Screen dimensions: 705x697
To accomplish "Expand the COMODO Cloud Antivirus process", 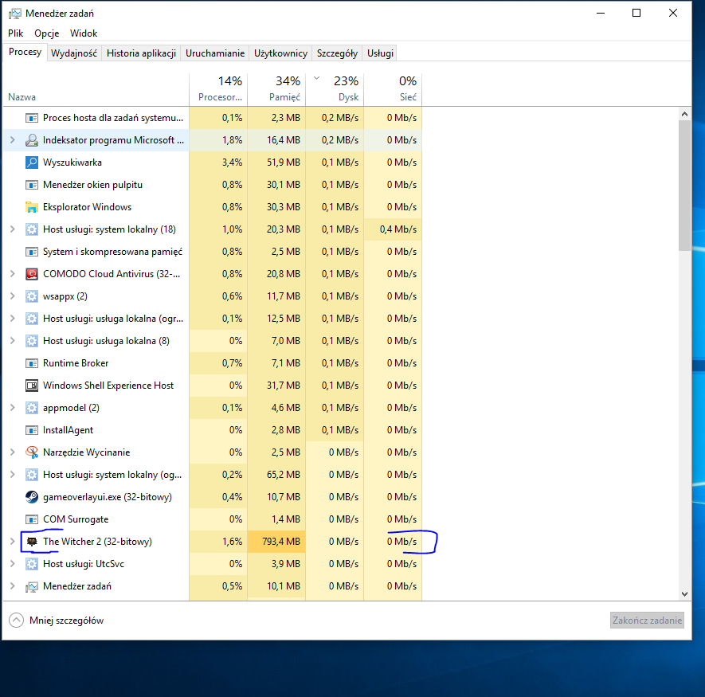I will tap(13, 274).
